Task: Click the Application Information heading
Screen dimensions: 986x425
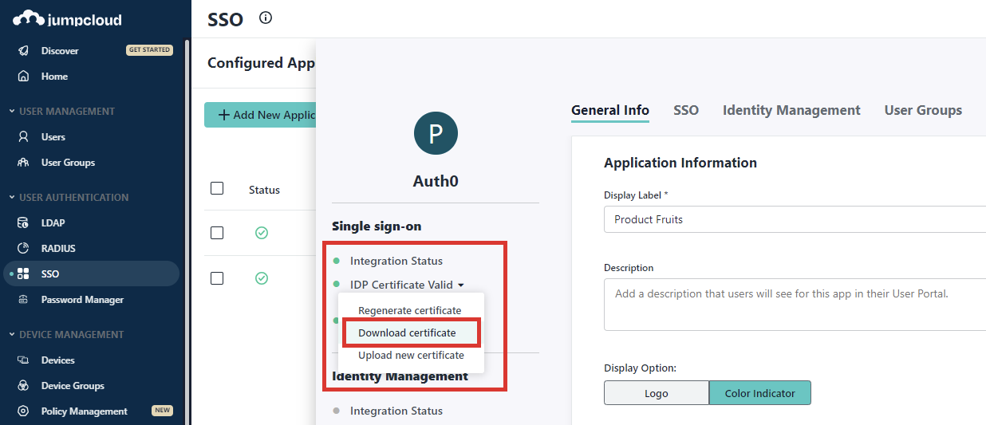Action: pyautogui.click(x=680, y=163)
